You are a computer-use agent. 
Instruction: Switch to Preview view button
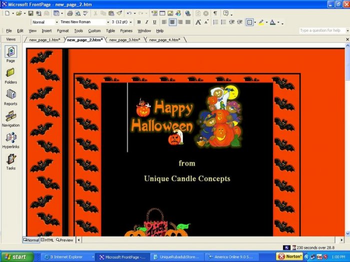click(64, 240)
